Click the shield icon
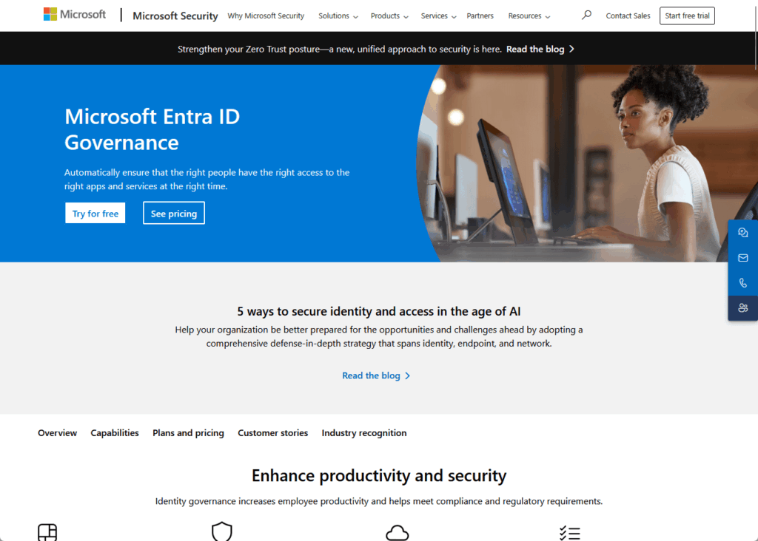Image resolution: width=758 pixels, height=541 pixels. click(222, 531)
